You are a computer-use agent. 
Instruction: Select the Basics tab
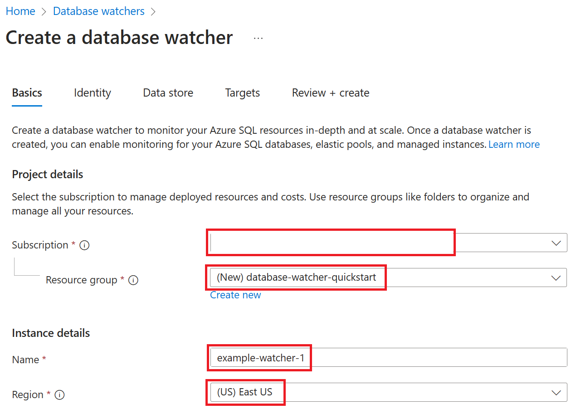point(26,93)
